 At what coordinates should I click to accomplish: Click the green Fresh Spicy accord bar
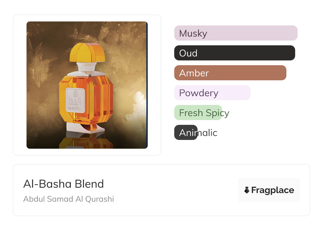pos(198,113)
